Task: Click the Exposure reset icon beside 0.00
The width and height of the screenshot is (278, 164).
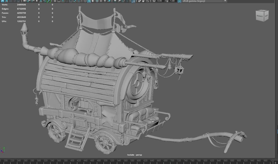Action: point(154,1)
